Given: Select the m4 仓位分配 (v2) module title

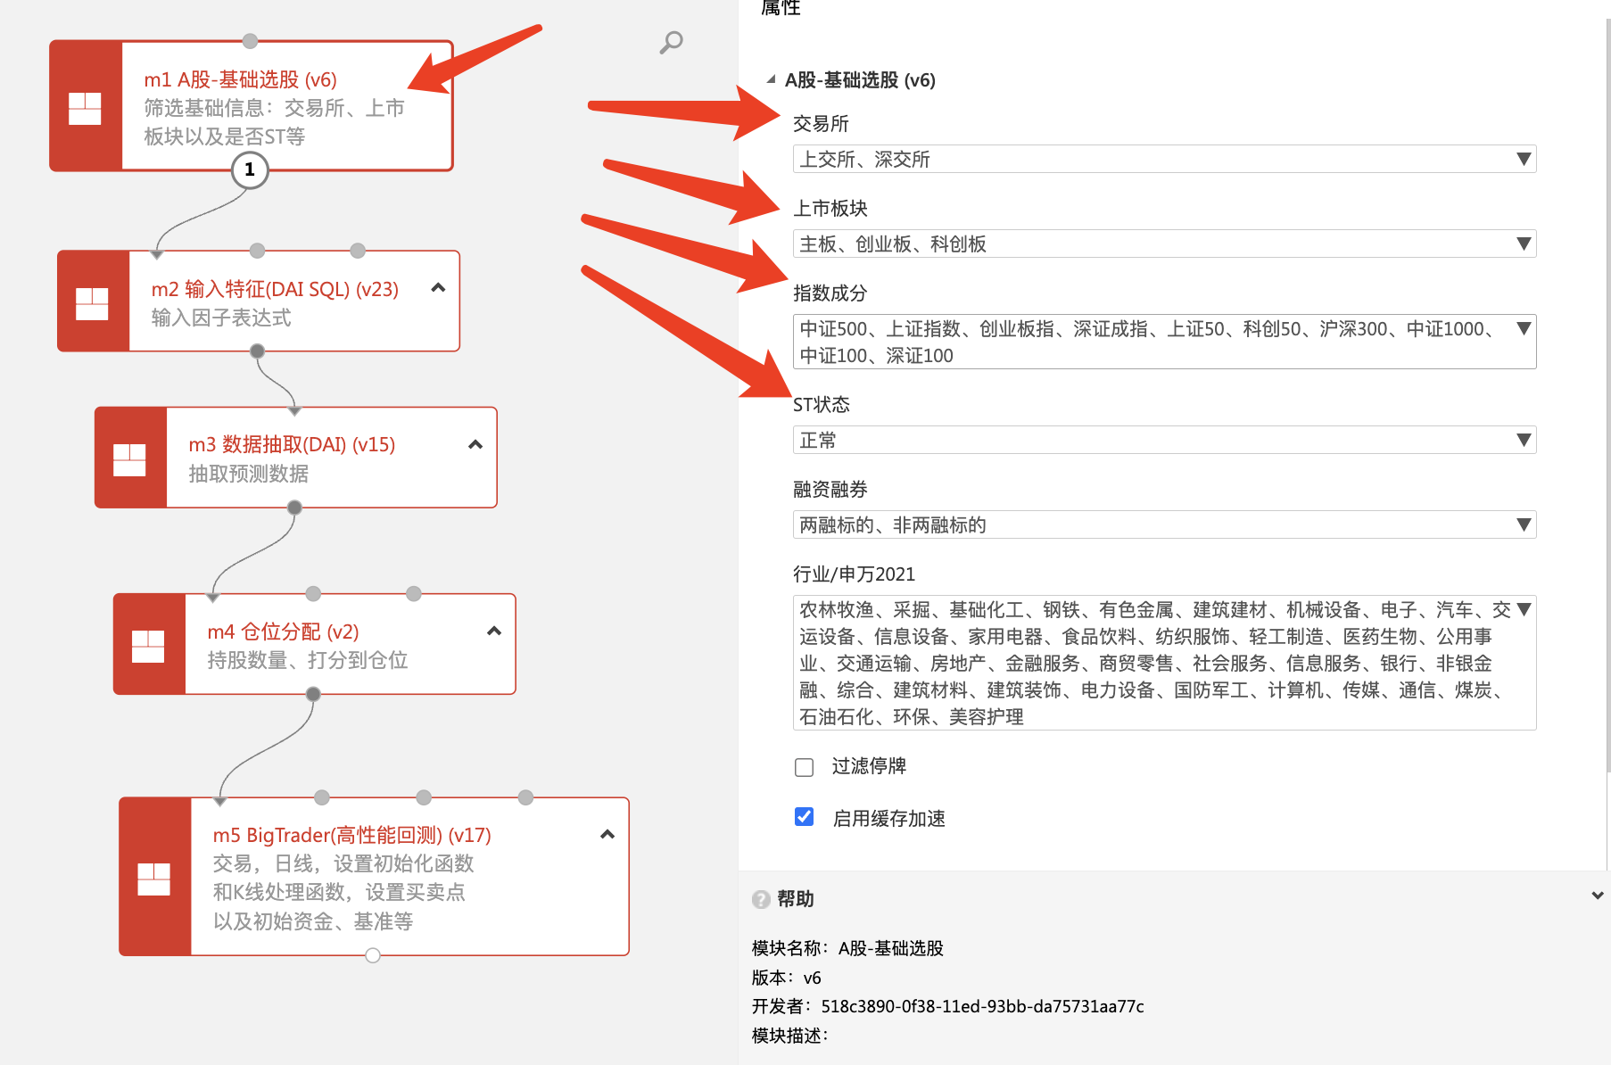Looking at the screenshot, I should (283, 632).
